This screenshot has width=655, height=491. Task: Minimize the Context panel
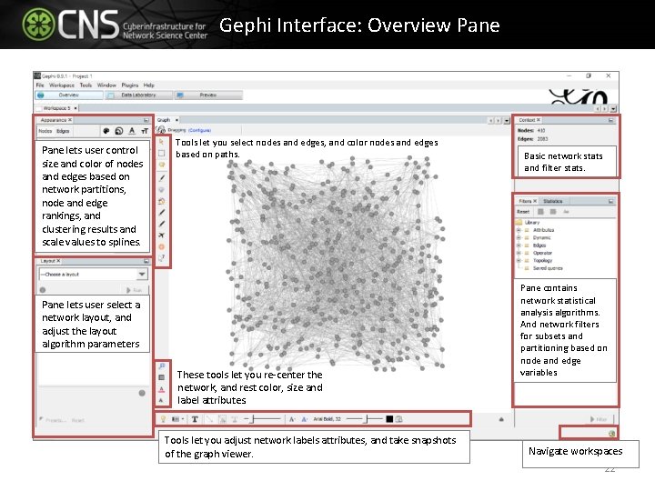[x=610, y=120]
